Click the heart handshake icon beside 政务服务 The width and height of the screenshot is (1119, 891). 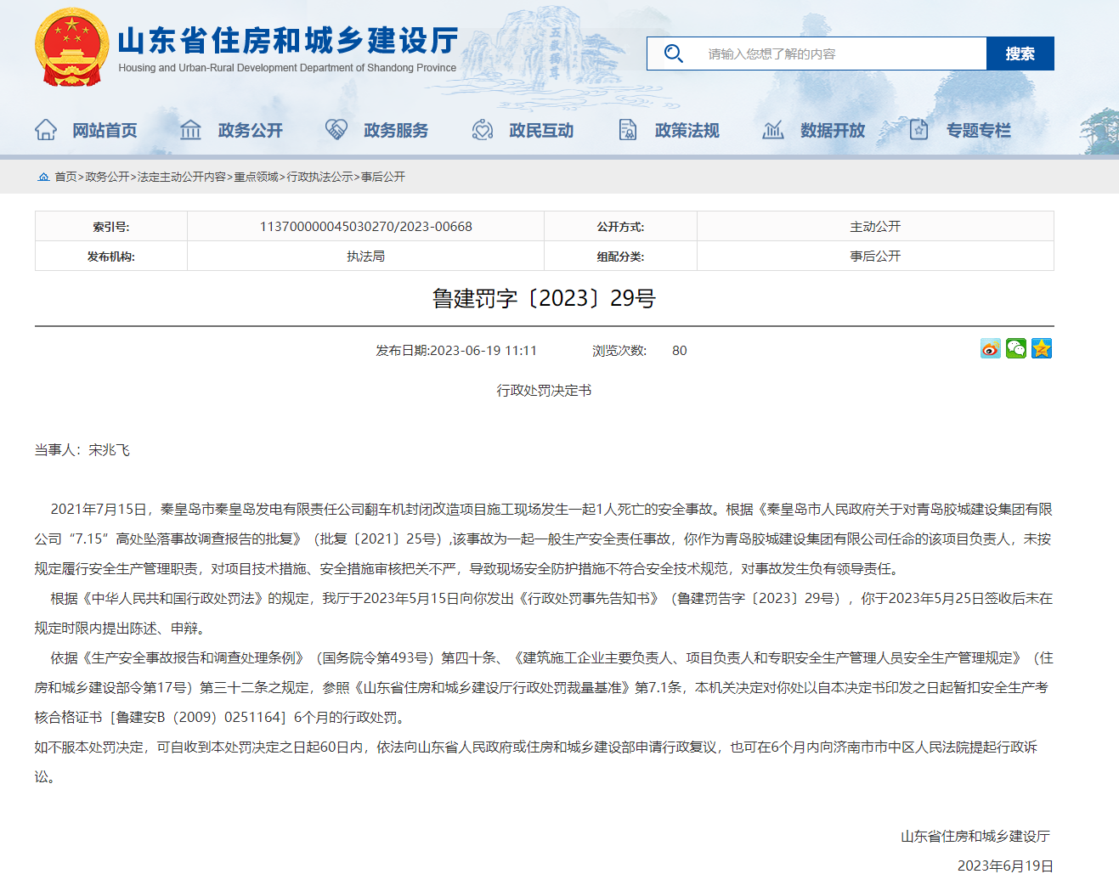336,130
